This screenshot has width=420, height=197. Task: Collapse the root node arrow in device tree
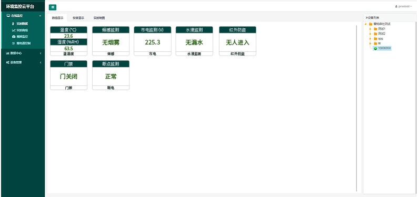click(366, 24)
